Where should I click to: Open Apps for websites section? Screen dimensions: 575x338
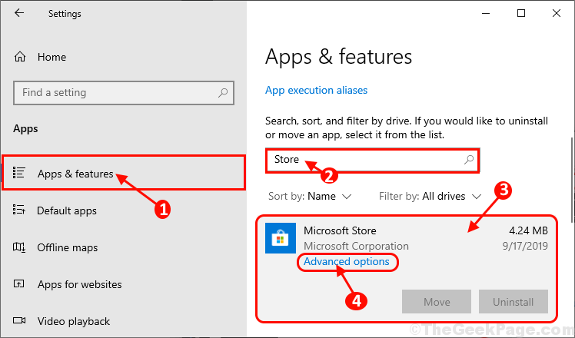pyautogui.click(x=80, y=284)
